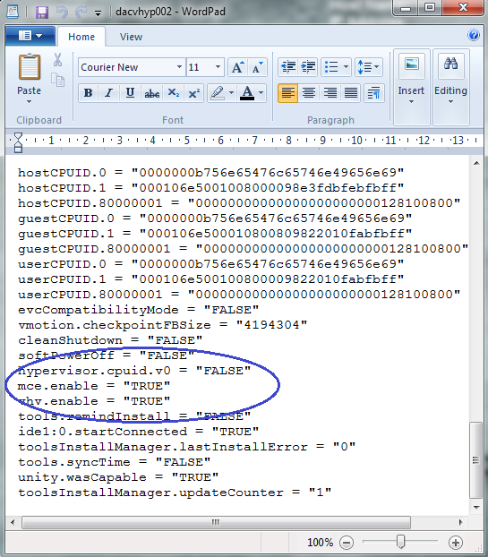Click the Grow font icon
The width and height of the screenshot is (488, 557).
tap(237, 67)
